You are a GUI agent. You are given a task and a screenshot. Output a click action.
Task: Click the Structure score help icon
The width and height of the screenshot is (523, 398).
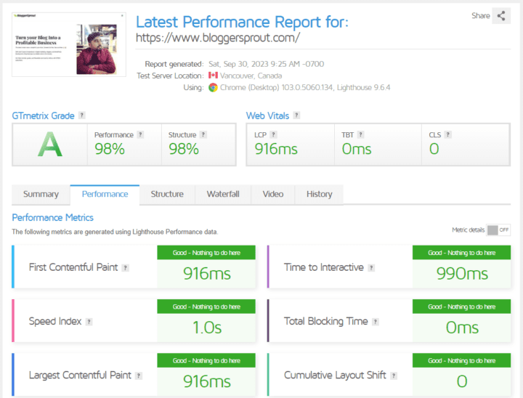203,134
